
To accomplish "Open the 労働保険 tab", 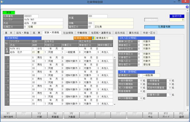I will click(82, 33).
